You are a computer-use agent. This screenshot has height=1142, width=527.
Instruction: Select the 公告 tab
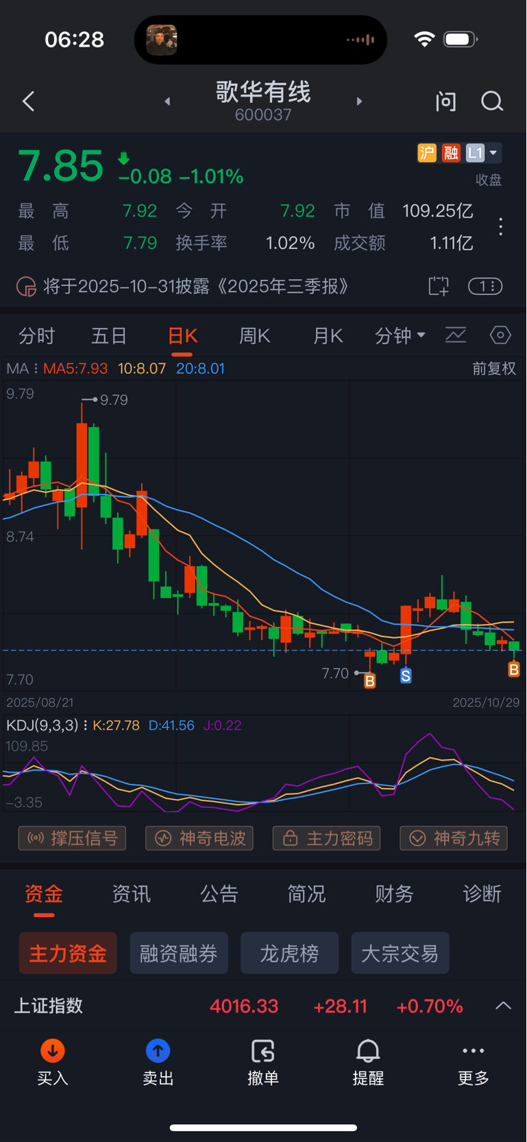click(x=219, y=894)
